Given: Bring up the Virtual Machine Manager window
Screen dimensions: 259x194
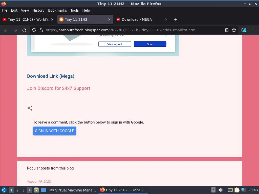Looking at the screenshot, I should (x=73, y=190).
